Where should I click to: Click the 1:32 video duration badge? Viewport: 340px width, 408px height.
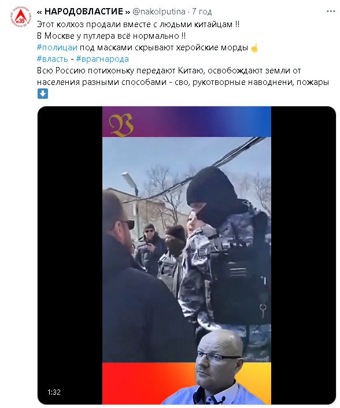point(54,392)
